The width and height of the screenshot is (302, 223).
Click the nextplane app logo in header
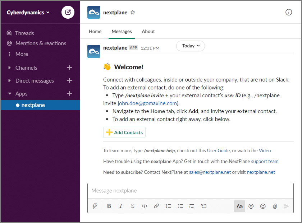[x=94, y=12]
